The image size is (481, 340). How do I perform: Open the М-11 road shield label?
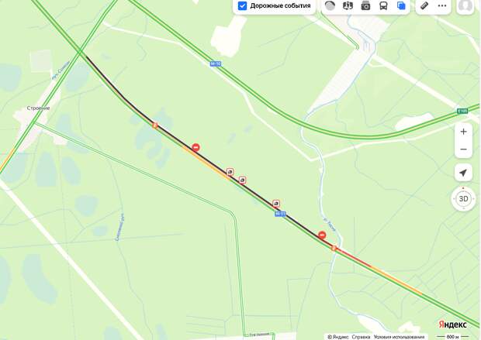click(x=280, y=214)
